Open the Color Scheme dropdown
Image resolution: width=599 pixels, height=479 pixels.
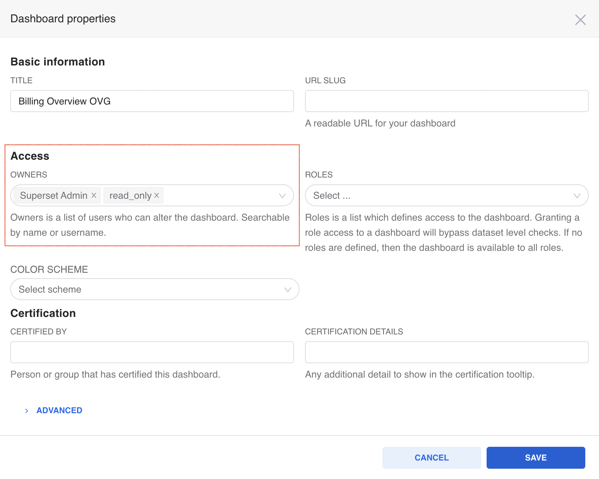pos(137,289)
